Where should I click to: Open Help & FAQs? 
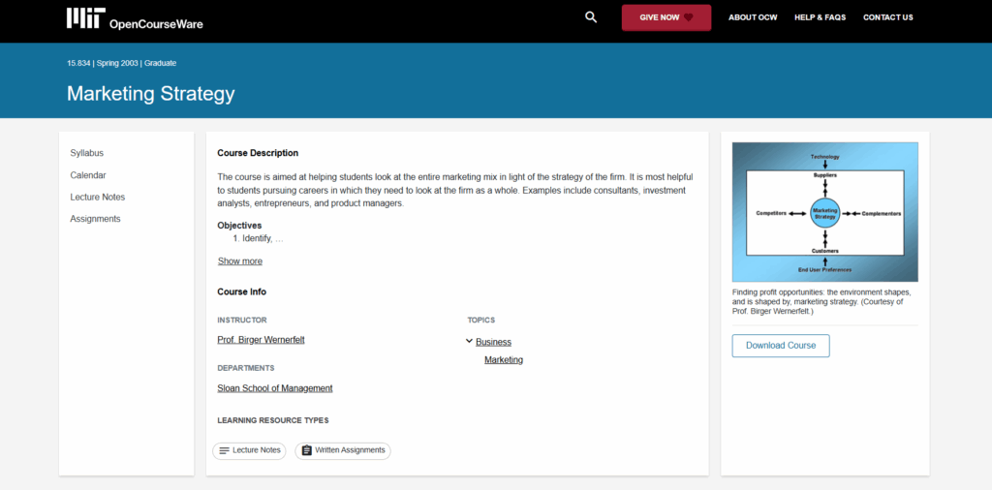click(x=820, y=17)
